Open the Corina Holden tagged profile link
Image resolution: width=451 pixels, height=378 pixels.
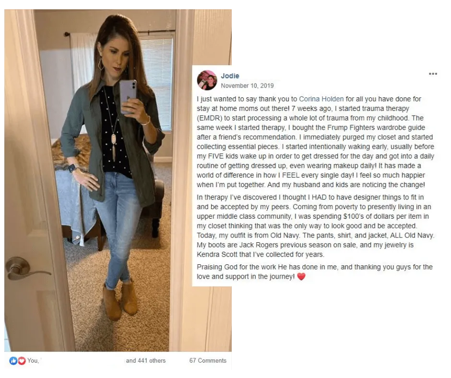point(321,99)
